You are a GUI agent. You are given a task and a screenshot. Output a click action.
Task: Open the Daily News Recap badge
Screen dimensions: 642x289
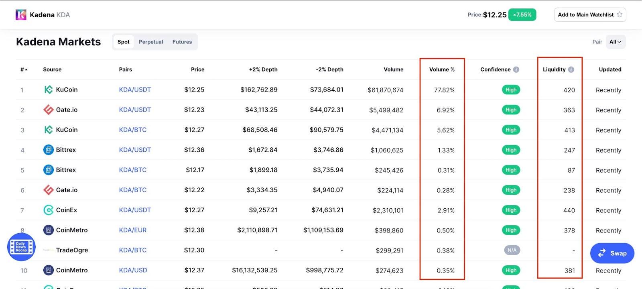click(21, 247)
